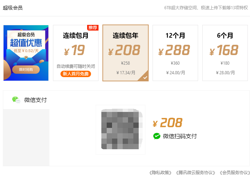This screenshot has height=178, width=250.
Task: Click the WeChat payment QR code
Action: [x=121, y=130]
